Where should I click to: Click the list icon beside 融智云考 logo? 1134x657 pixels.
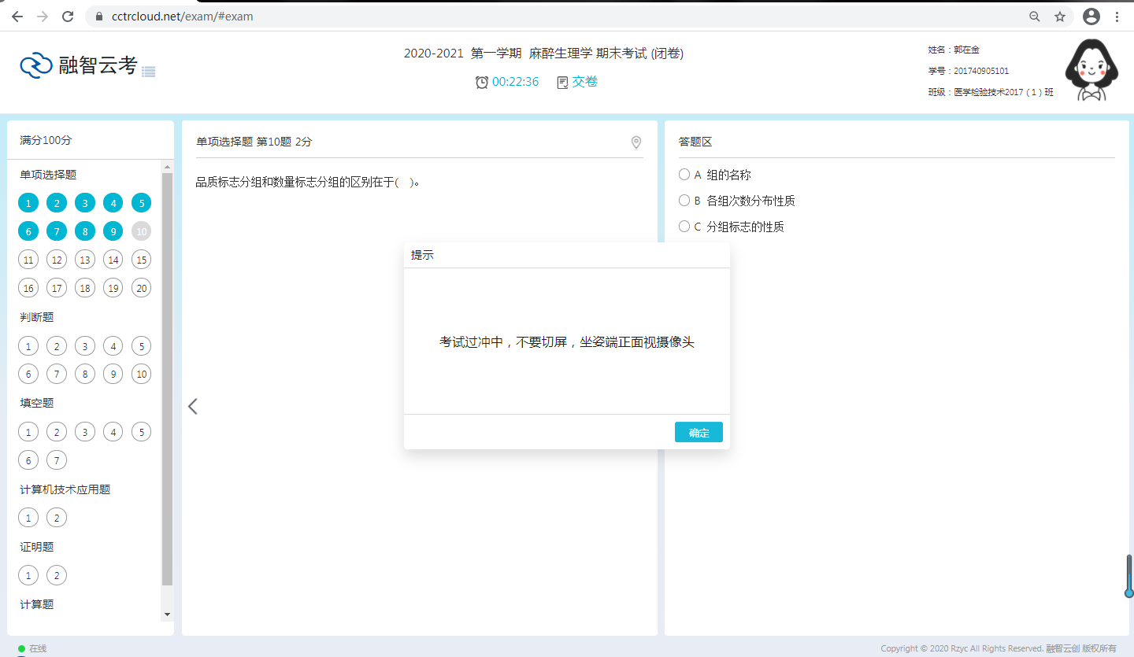pyautogui.click(x=149, y=72)
